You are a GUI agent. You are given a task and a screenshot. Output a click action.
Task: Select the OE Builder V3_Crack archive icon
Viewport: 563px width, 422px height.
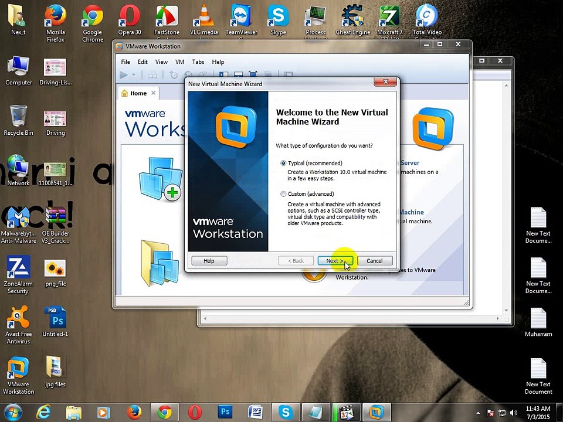(55, 225)
